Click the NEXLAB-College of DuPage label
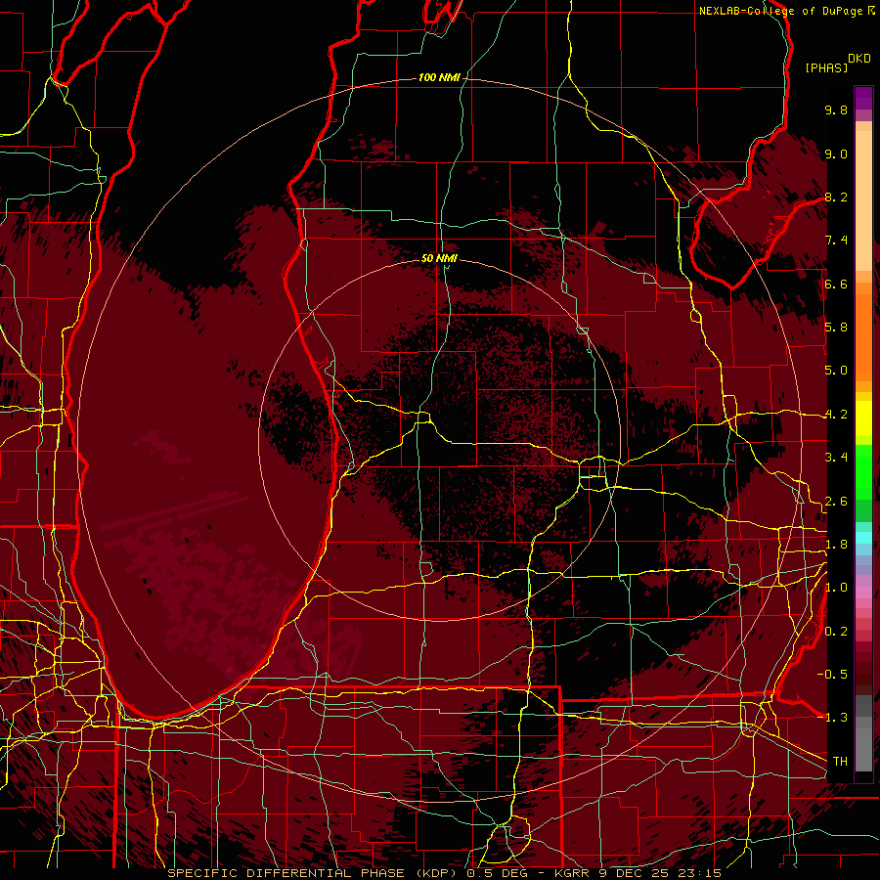This screenshot has width=880, height=880. pyautogui.click(x=780, y=11)
